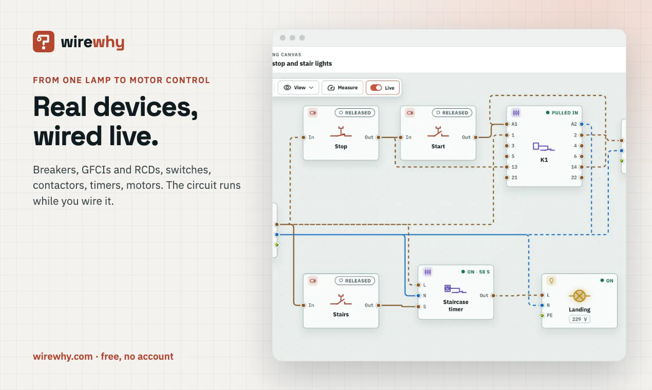
Task: Click the Stairs card's switch type icon
Action: point(313,281)
